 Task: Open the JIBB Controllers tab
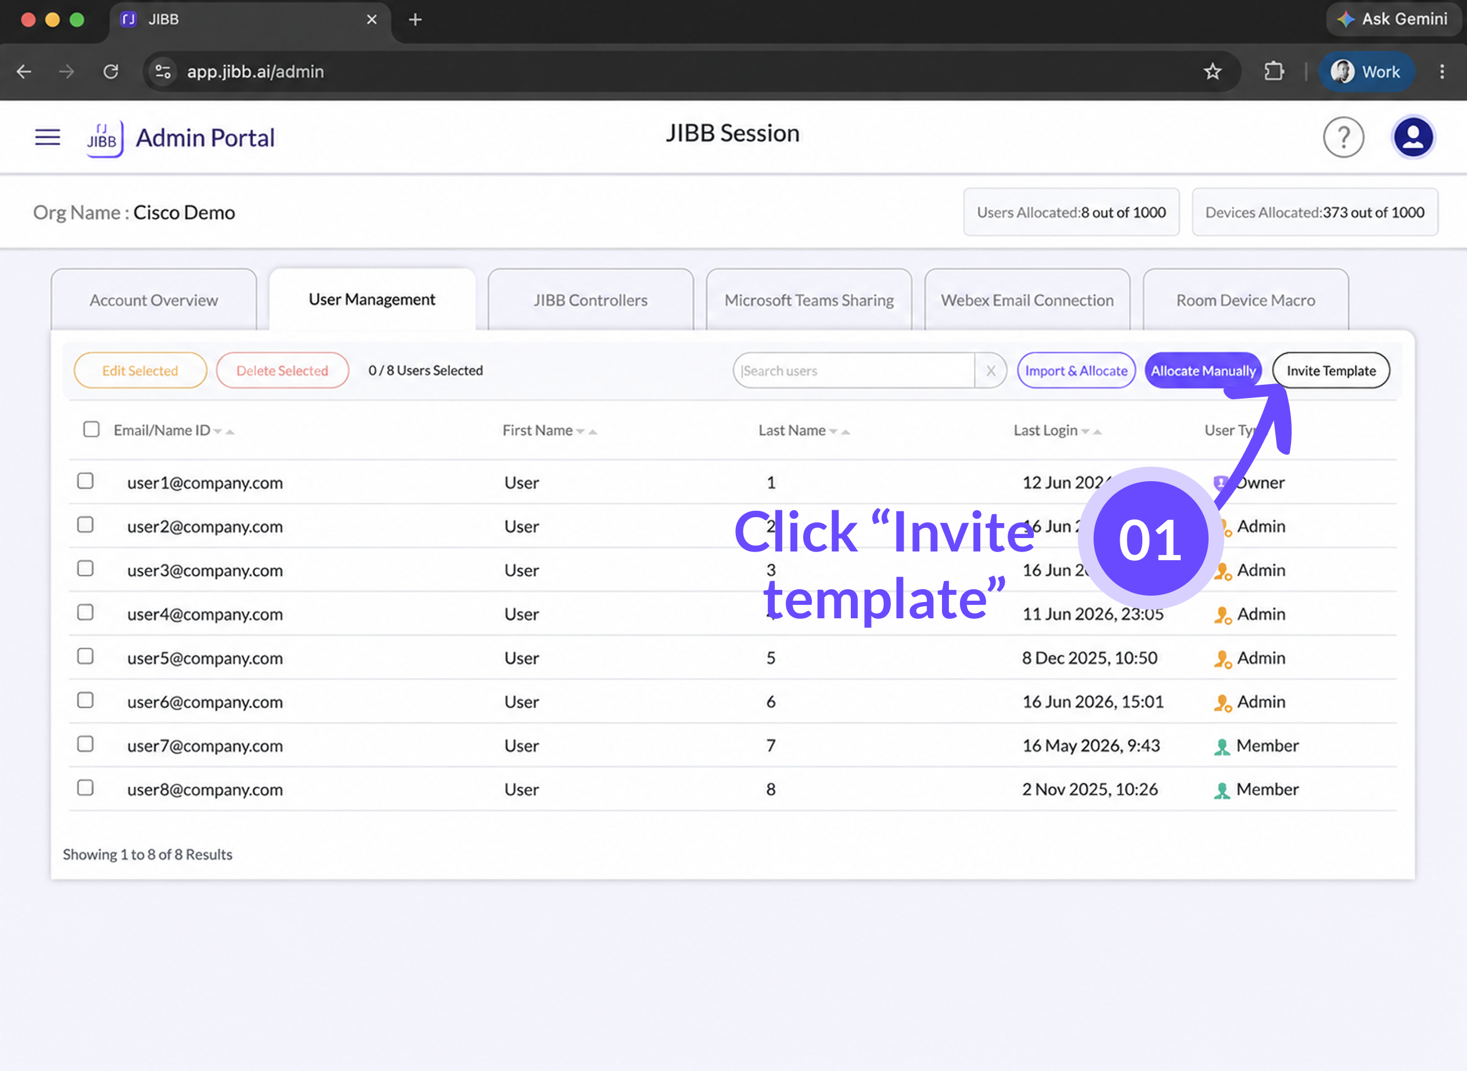[x=590, y=300]
